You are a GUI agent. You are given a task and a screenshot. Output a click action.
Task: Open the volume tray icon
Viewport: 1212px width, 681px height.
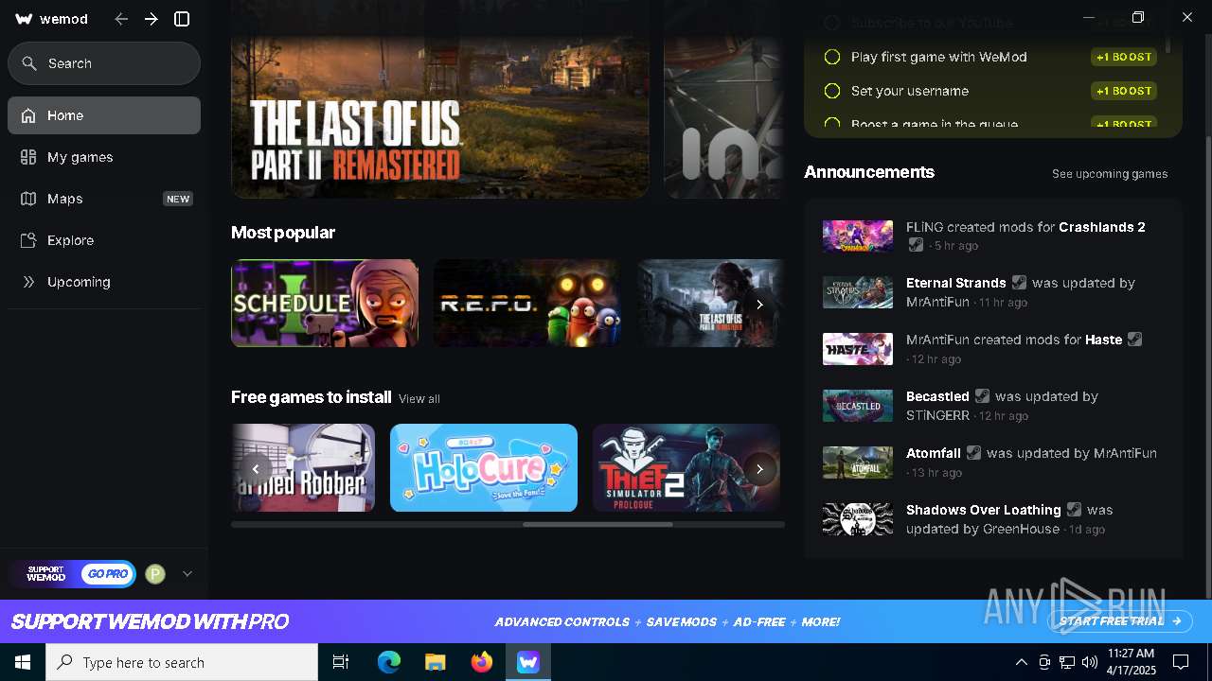coord(1090,662)
